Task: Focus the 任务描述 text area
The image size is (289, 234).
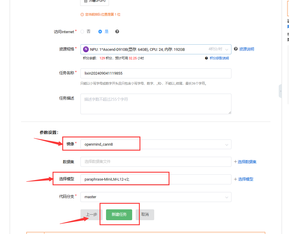Action: point(156,104)
